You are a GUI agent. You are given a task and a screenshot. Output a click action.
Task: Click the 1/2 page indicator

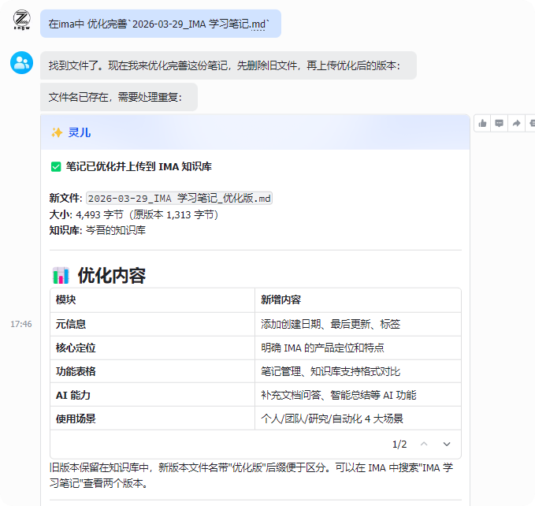[399, 444]
